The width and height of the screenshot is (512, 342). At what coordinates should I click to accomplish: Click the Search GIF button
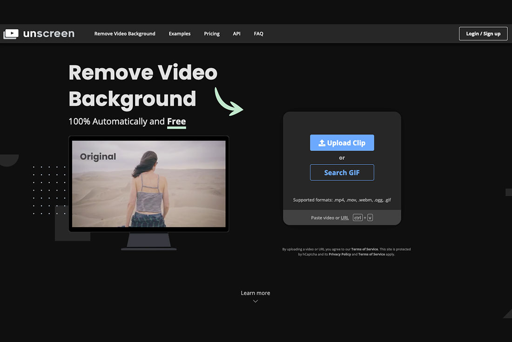pyautogui.click(x=342, y=172)
